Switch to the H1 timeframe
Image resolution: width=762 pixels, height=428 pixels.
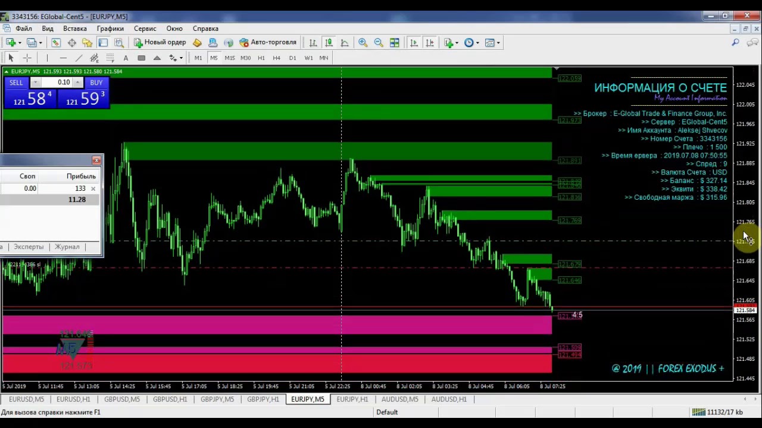261,58
